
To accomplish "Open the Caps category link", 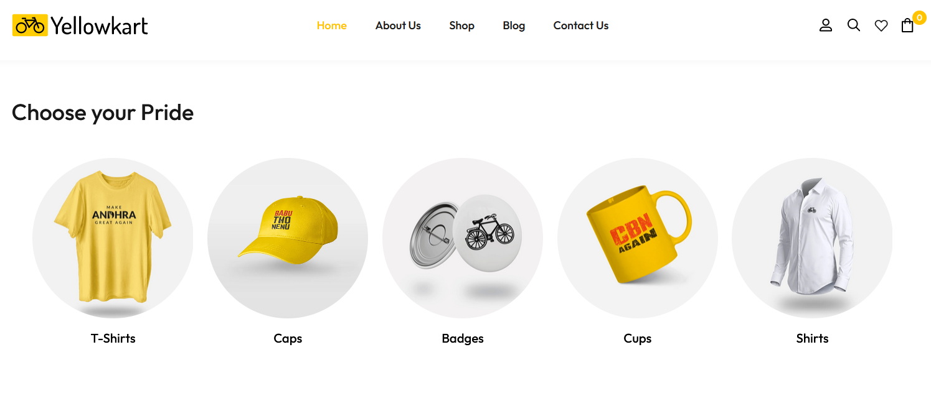I will click(x=288, y=338).
